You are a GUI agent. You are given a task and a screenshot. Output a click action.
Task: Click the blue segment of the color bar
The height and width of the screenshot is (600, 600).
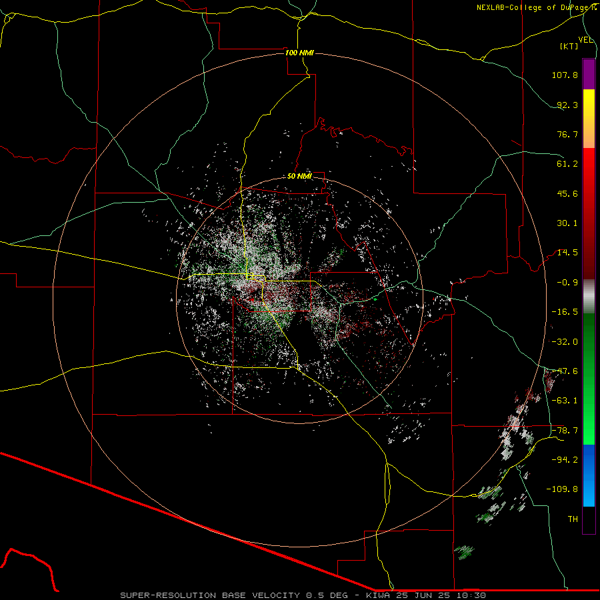coord(589,475)
